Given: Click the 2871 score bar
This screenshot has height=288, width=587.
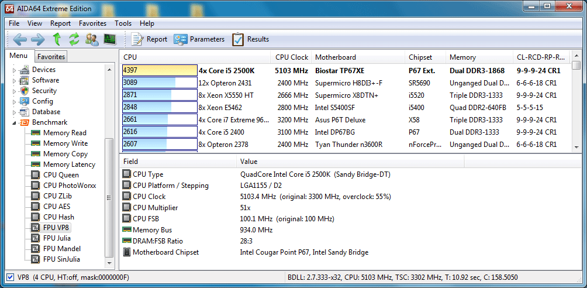Looking at the screenshot, I should (160, 95).
